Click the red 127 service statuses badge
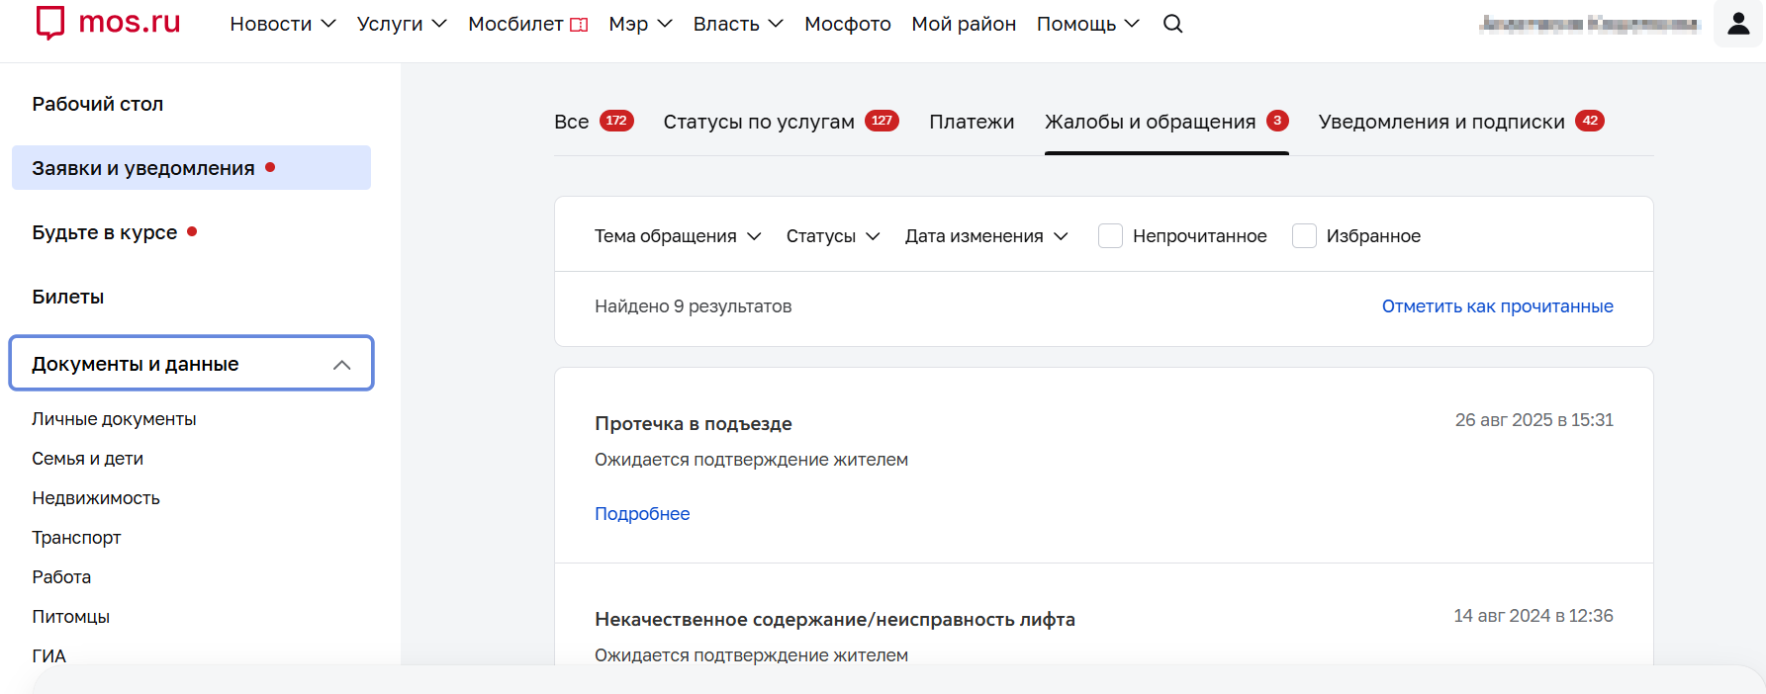The height and width of the screenshot is (694, 1766). click(x=881, y=121)
